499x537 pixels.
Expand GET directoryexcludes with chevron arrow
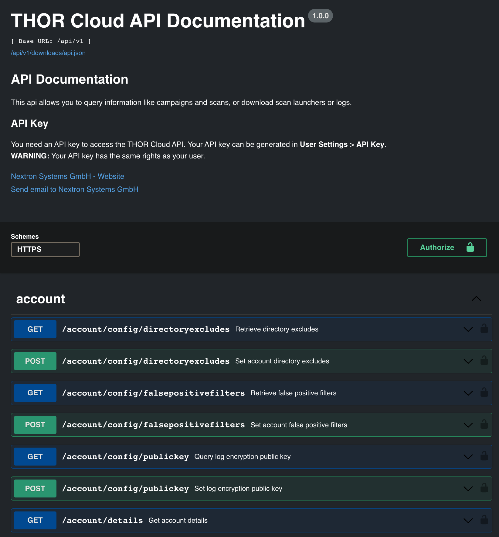[x=468, y=329]
